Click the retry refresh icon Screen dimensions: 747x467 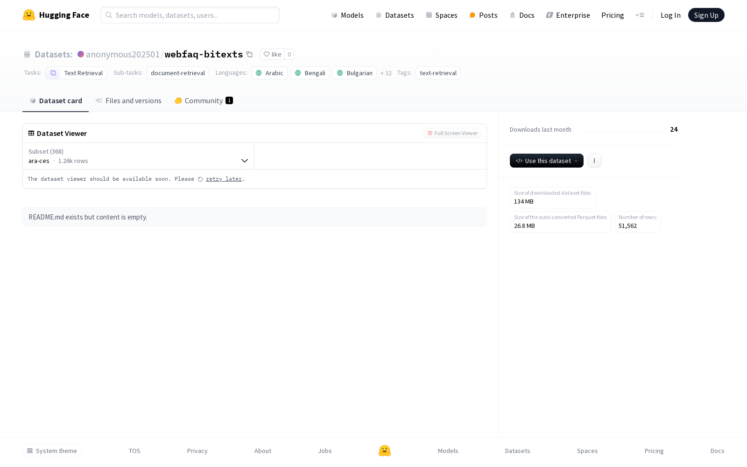click(x=200, y=179)
